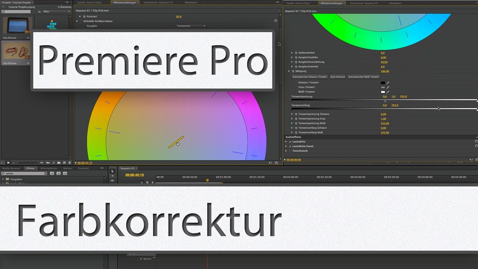Open the Ausgabe Composite dropdown

point(191,26)
